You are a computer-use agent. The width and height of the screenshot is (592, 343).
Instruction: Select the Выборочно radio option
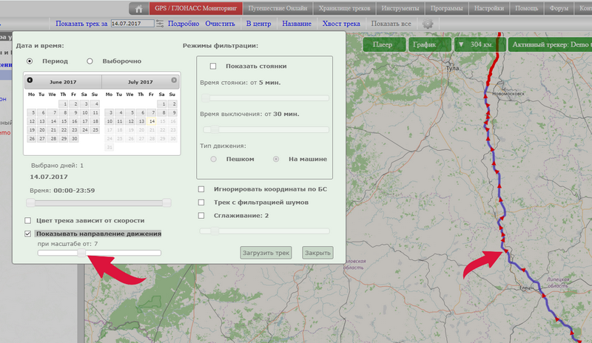coord(90,61)
